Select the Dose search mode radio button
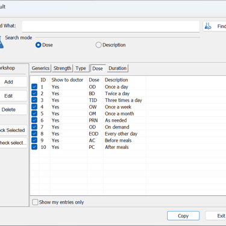226x226 pixels. pos(39,45)
